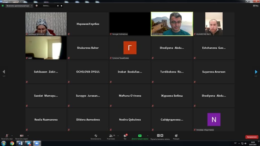Select Hüseyin KABA video tile
This screenshot has width=260, height=146.
pos(172,24)
